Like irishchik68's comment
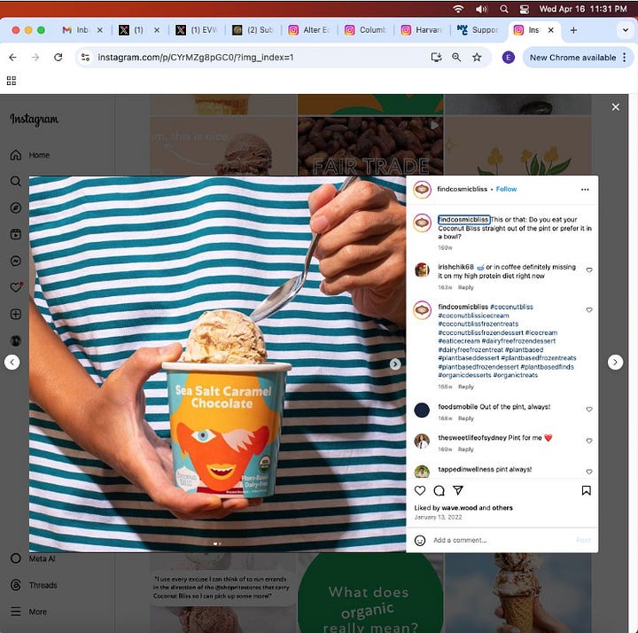 coord(589,270)
